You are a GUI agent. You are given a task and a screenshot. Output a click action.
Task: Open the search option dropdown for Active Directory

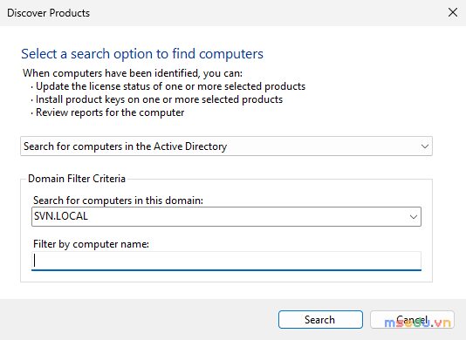226,146
